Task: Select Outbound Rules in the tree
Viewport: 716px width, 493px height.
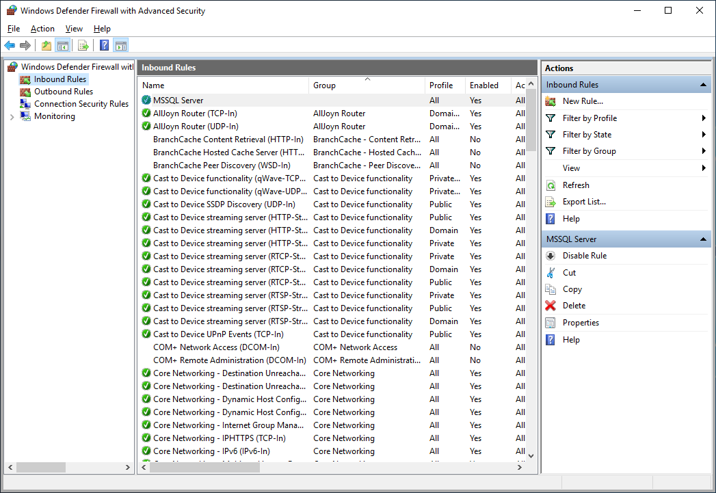Action: coord(64,92)
